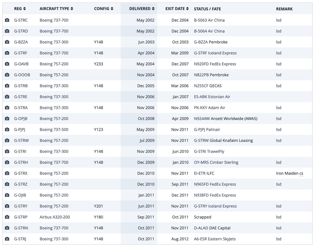Select A6-ESR Eastern SkyJets link
Viewport: 315px width, 247px height.
coord(215,239)
